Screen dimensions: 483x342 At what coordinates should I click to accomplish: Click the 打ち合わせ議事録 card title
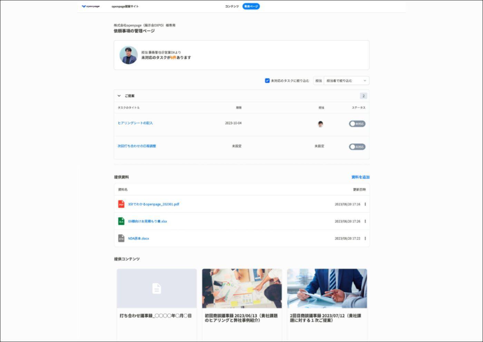point(156,316)
